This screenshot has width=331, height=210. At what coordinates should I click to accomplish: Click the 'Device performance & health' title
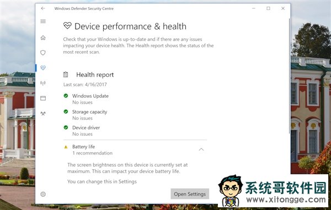[130, 26]
